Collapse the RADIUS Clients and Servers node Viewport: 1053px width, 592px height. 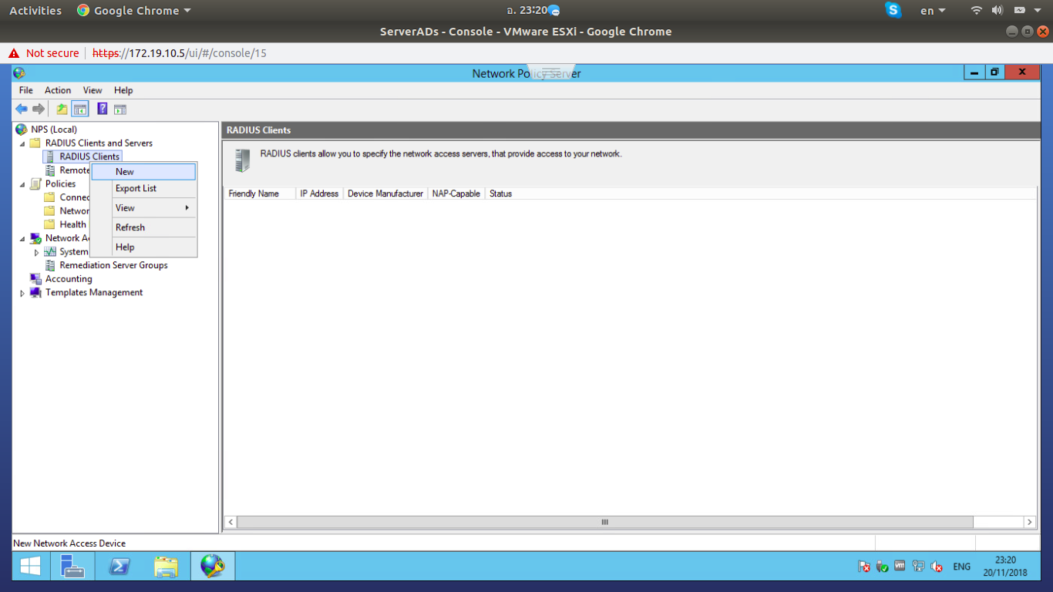tap(22, 143)
